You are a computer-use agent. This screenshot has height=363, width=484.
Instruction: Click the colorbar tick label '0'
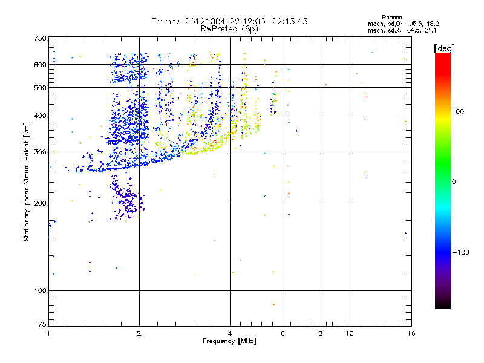(x=454, y=182)
